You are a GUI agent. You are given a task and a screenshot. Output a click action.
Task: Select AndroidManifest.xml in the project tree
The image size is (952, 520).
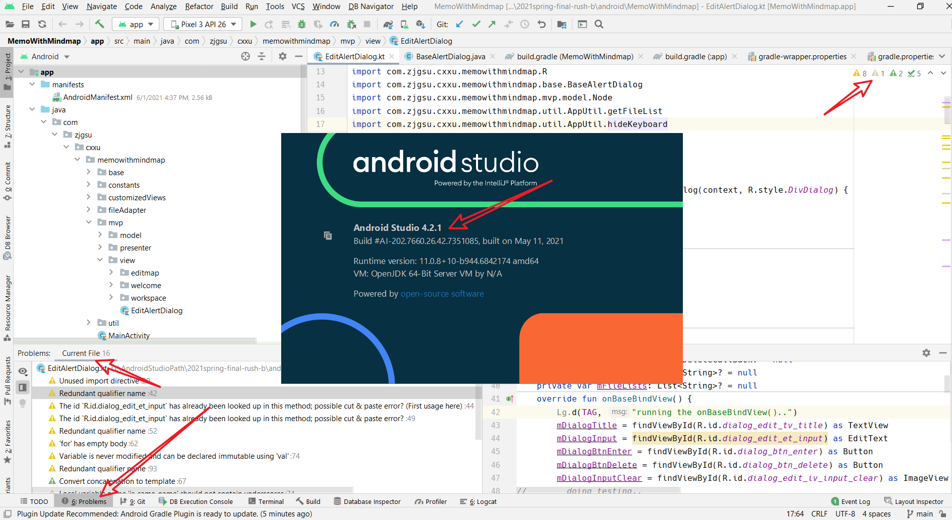tap(98, 97)
